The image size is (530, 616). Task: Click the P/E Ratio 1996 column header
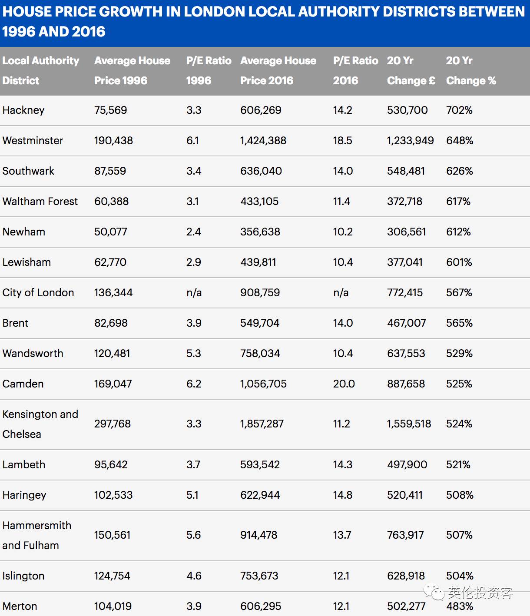tap(209, 70)
